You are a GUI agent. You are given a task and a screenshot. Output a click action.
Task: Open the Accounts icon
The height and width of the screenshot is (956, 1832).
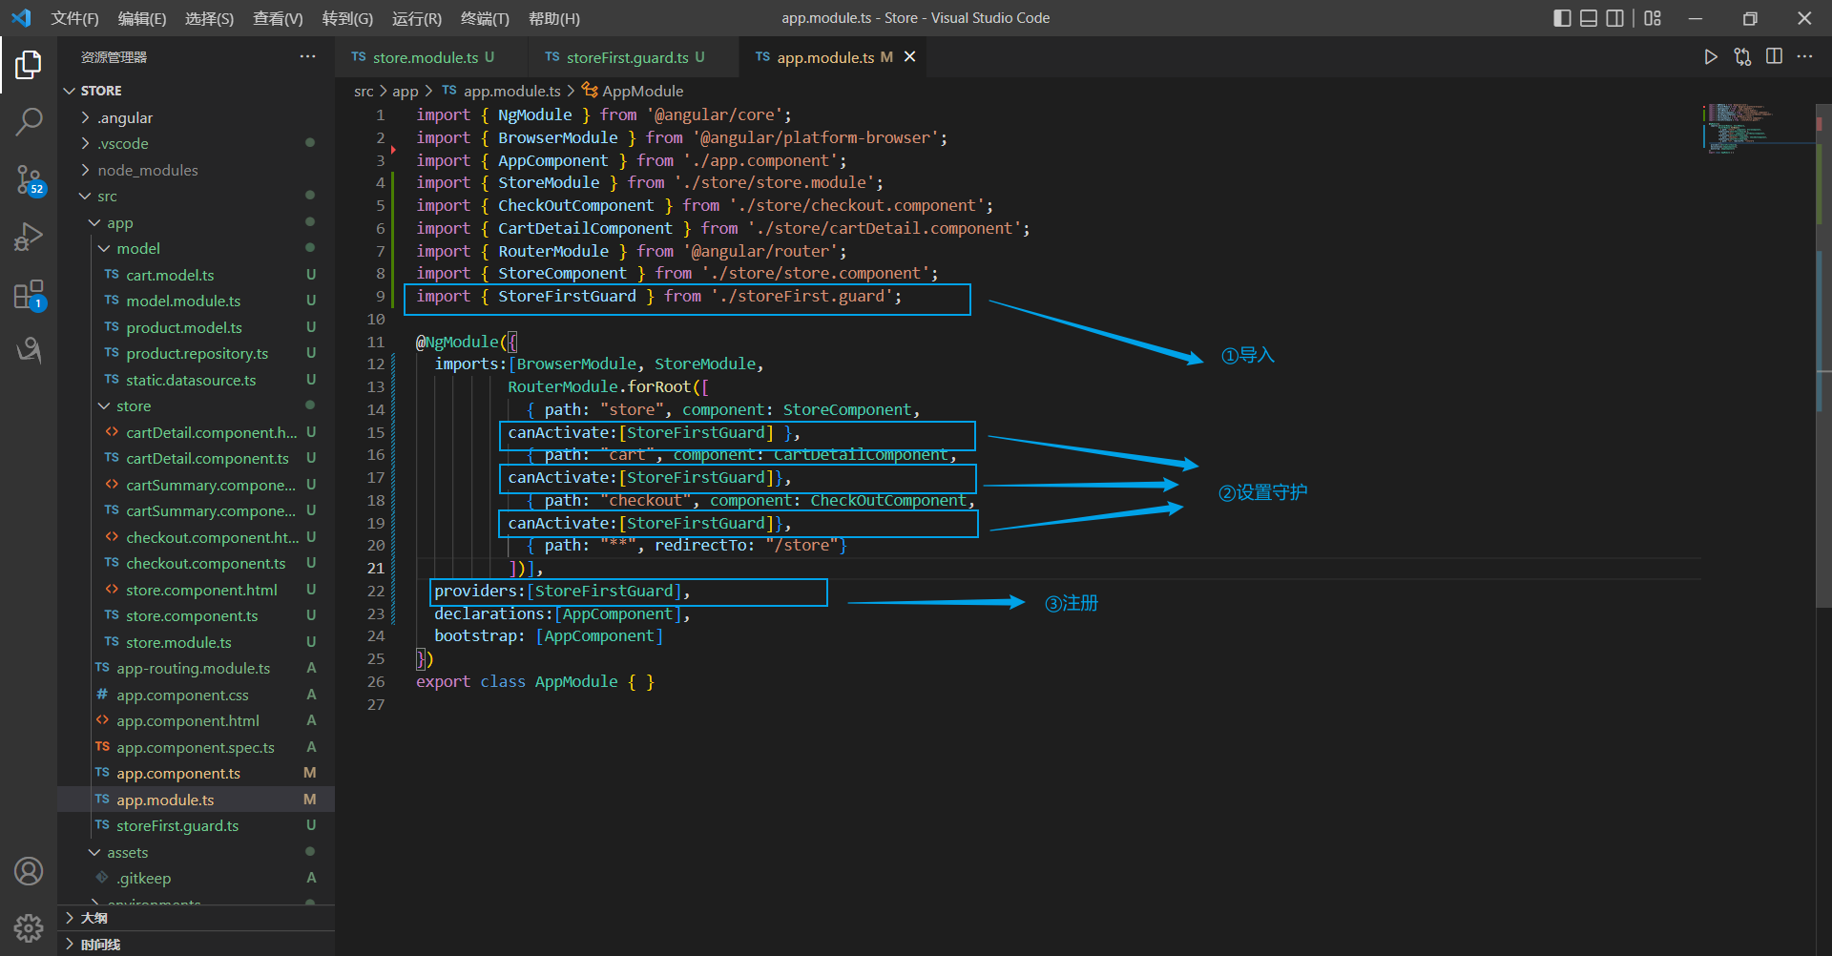(x=29, y=870)
